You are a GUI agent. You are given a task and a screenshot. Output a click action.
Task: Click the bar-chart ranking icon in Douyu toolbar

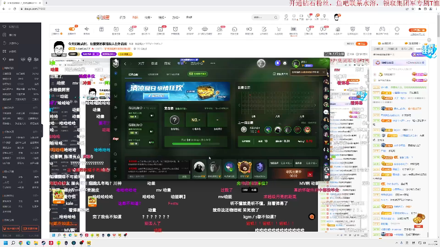pyautogui.click(x=338, y=29)
